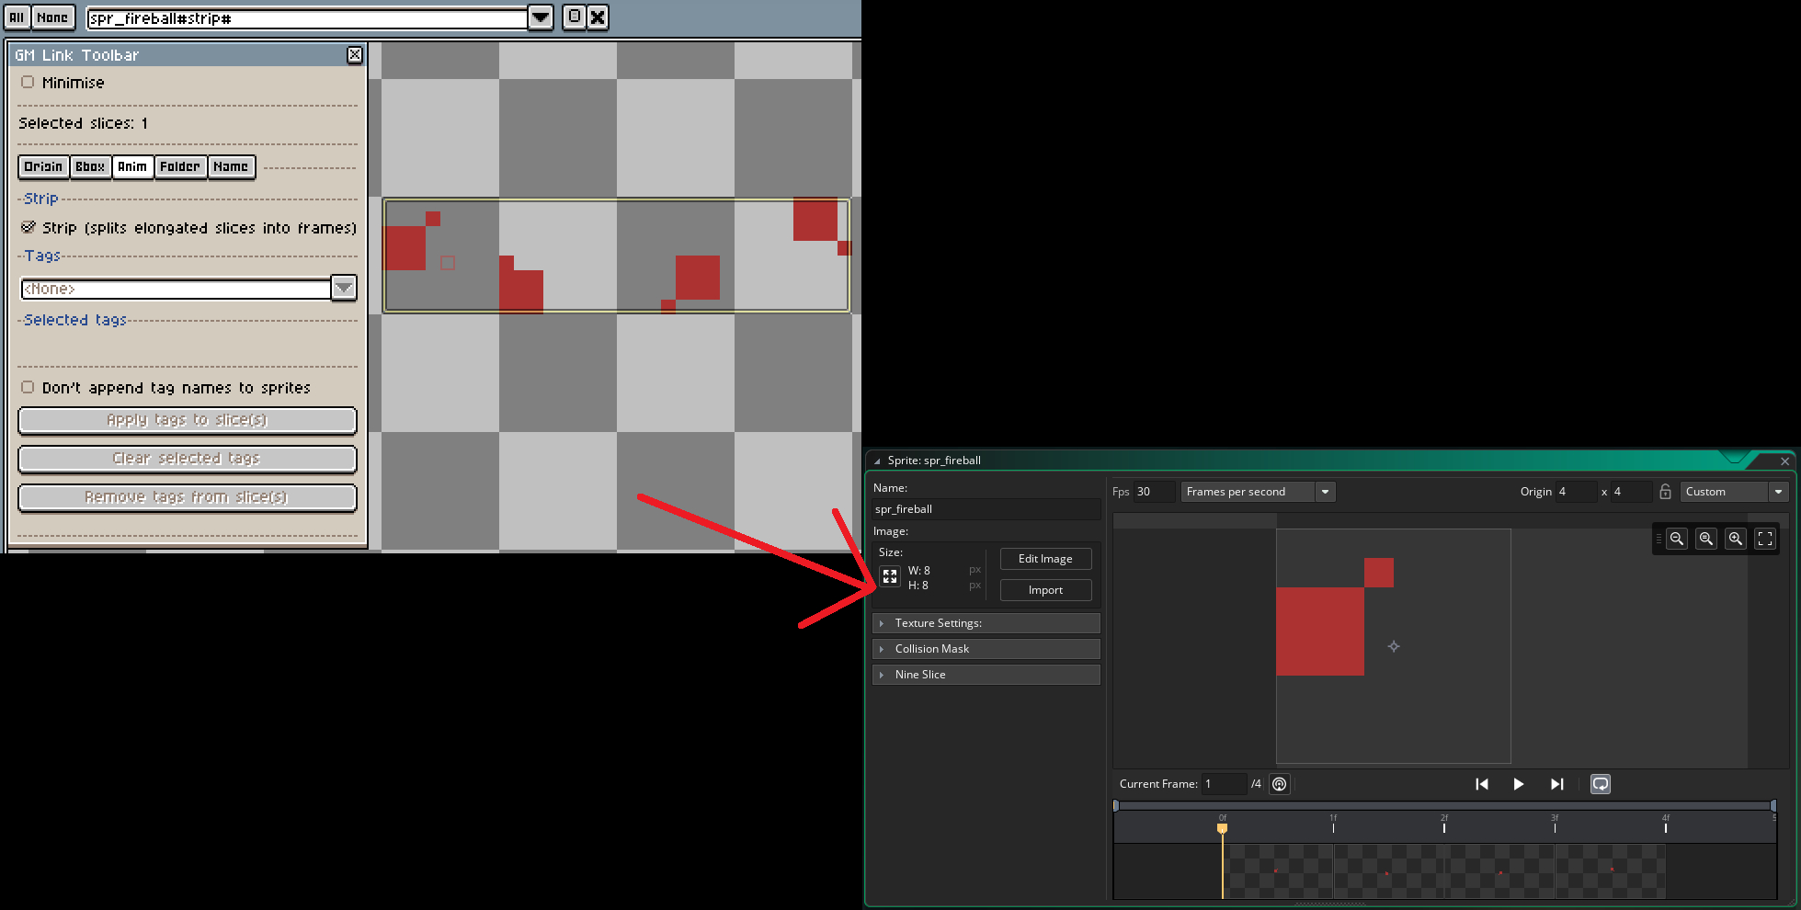Enable the Minimise checkbox
Screen dimensions: 1801x910
(28, 82)
